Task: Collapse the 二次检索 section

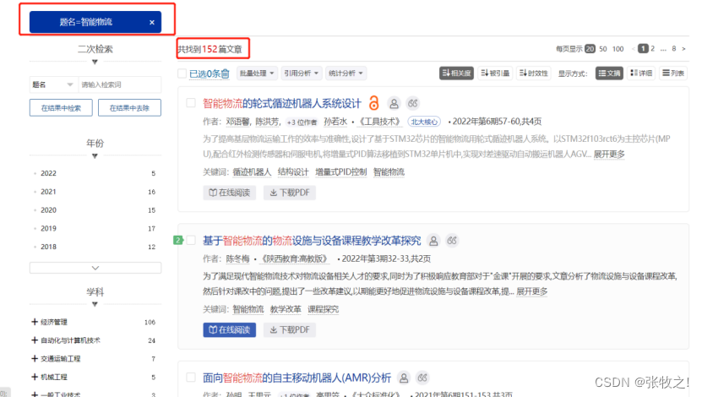Action: click(95, 63)
